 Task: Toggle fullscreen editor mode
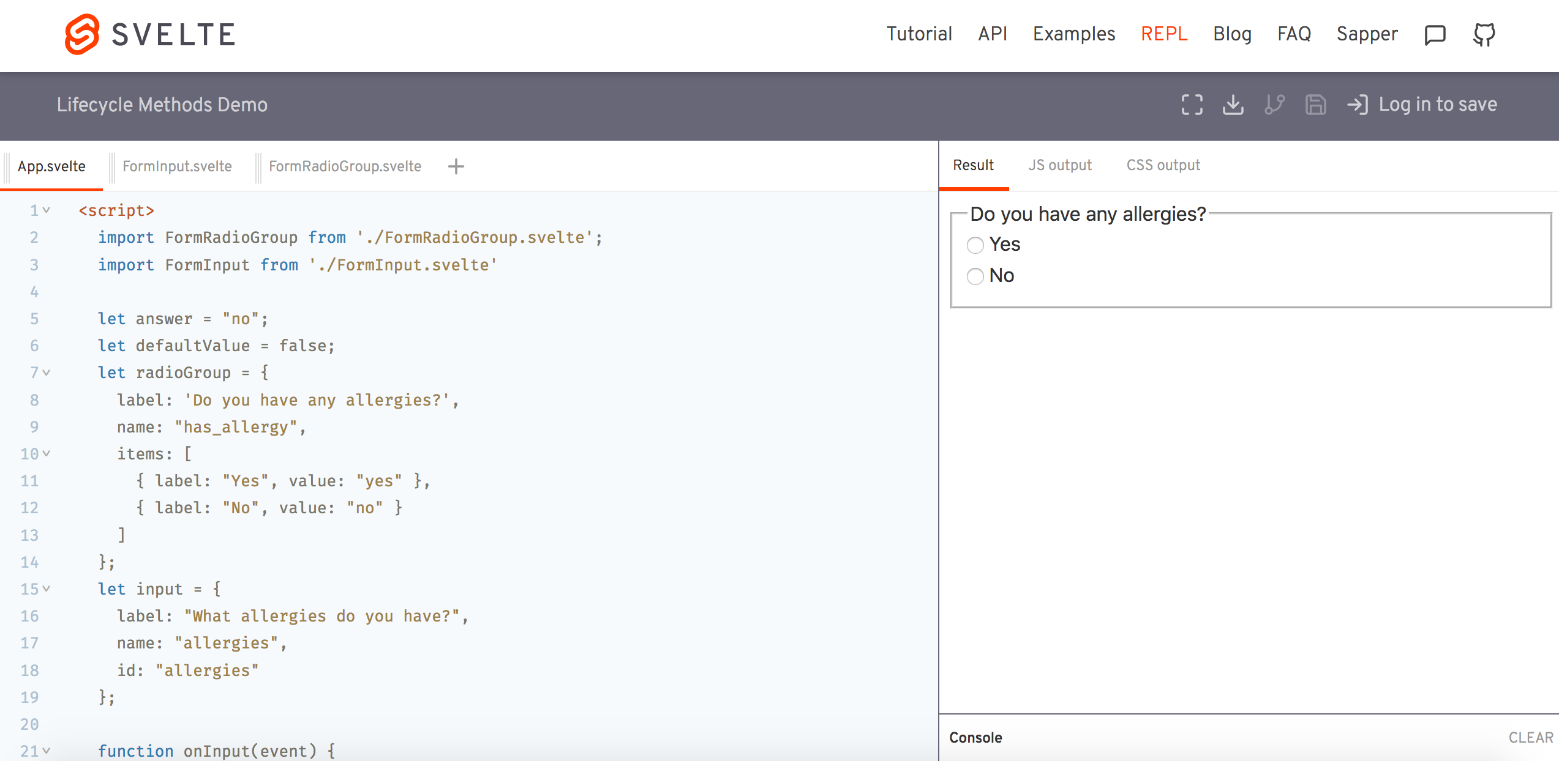pos(1192,105)
